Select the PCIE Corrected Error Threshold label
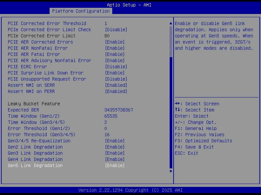The width and height of the screenshot is (261, 195). point(47,23)
